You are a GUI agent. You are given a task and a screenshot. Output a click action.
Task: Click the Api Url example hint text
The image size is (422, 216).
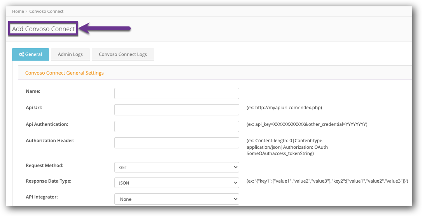(284, 108)
